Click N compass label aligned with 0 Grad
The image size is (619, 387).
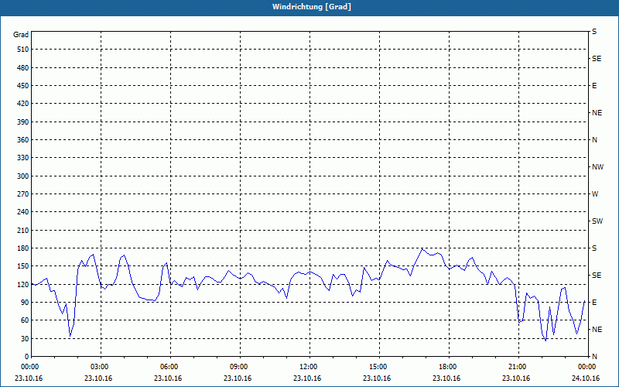coord(594,357)
